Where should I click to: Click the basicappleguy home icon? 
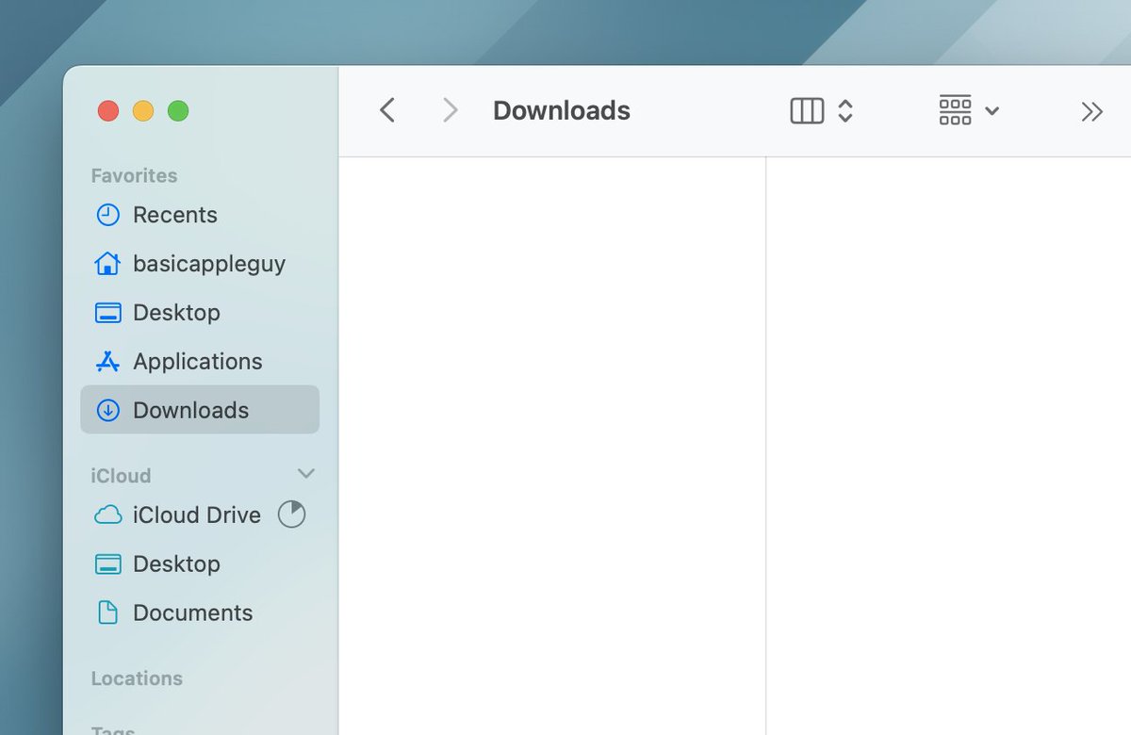108,263
